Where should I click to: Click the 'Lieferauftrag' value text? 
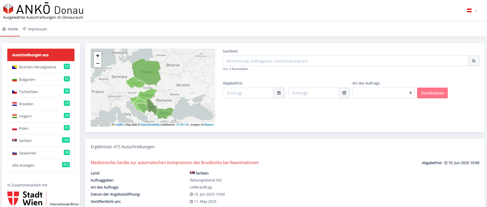point(201,187)
